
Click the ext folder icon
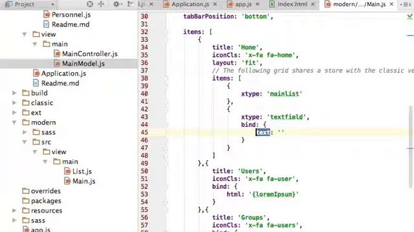point(26,112)
